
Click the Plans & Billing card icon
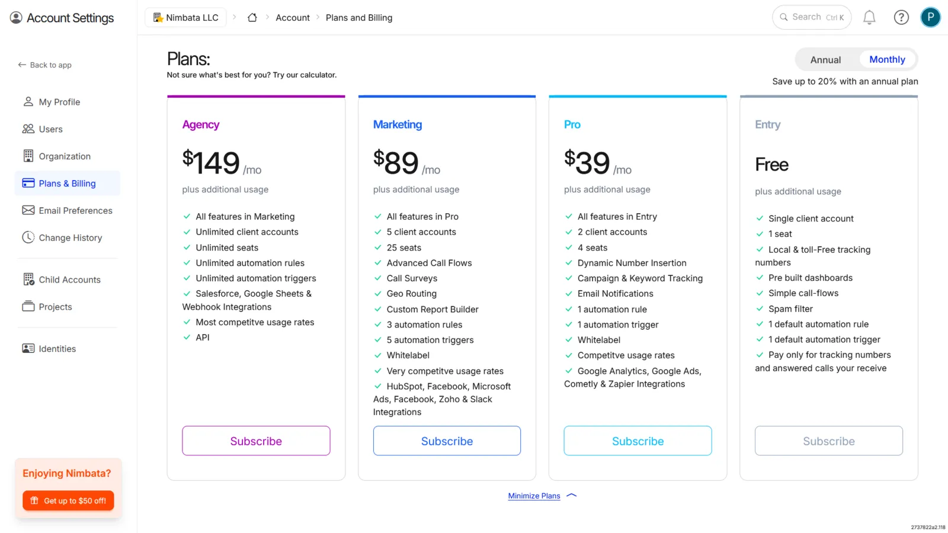pyautogui.click(x=28, y=183)
